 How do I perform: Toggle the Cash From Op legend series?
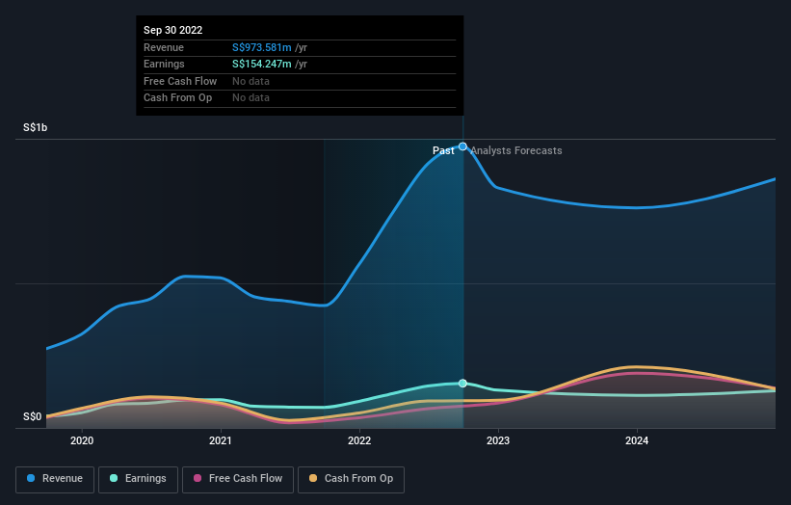click(351, 479)
